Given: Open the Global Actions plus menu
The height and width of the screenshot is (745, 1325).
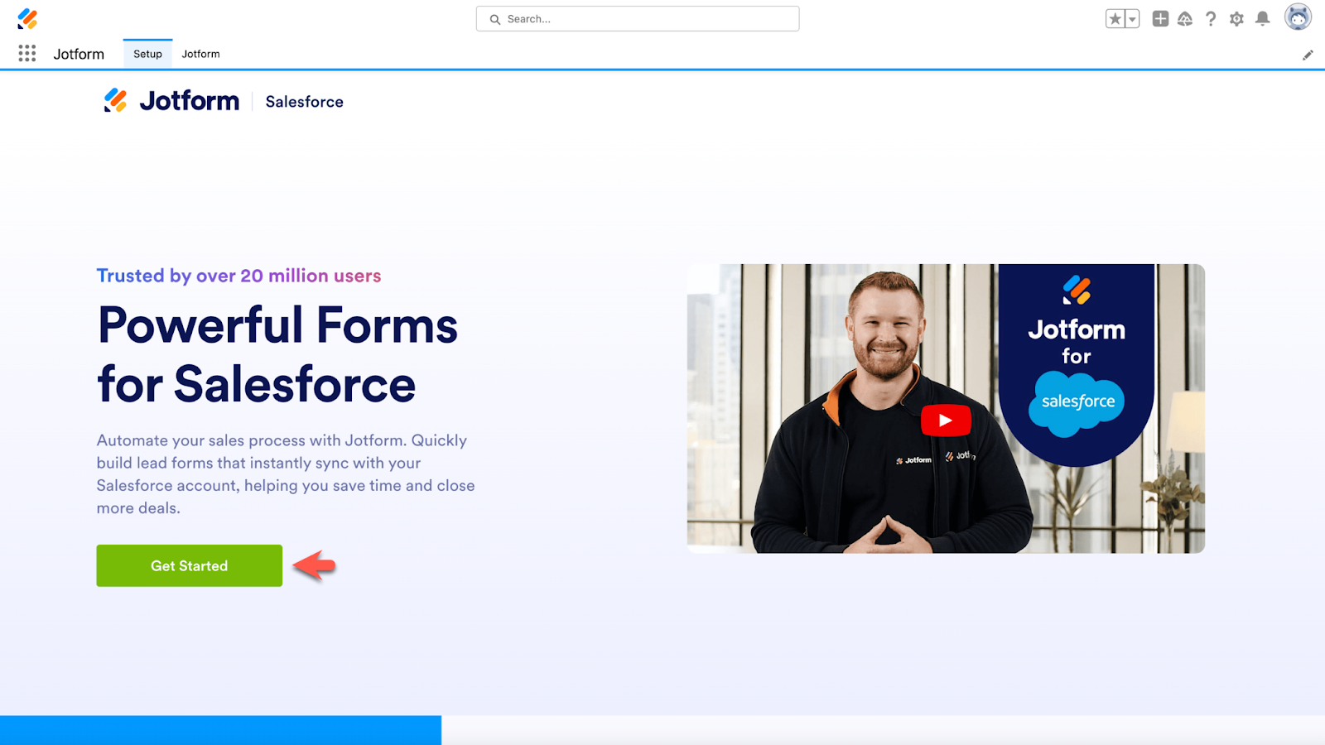Looking at the screenshot, I should click(1160, 19).
